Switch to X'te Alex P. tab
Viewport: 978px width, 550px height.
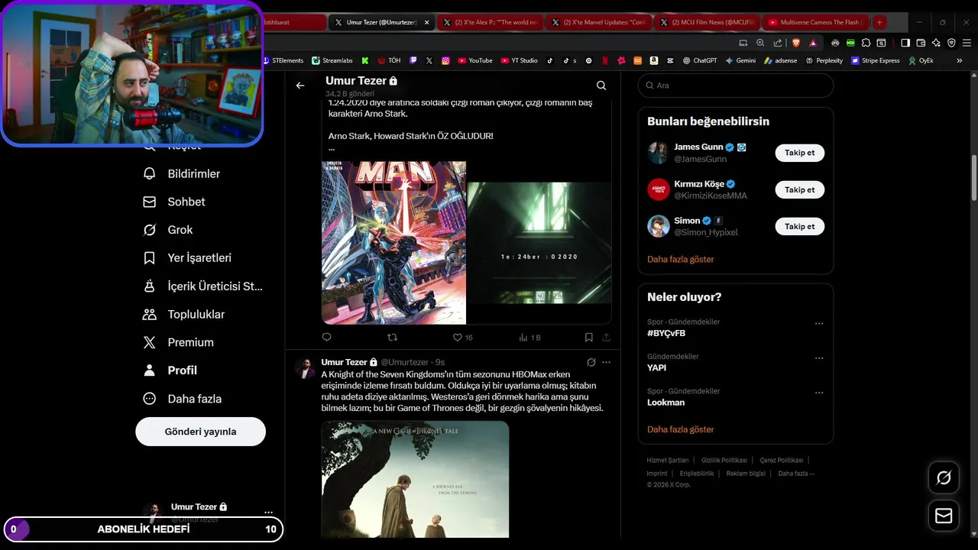[x=491, y=22]
